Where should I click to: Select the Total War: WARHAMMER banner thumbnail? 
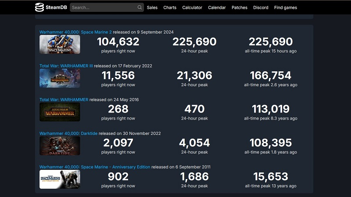[x=60, y=112]
